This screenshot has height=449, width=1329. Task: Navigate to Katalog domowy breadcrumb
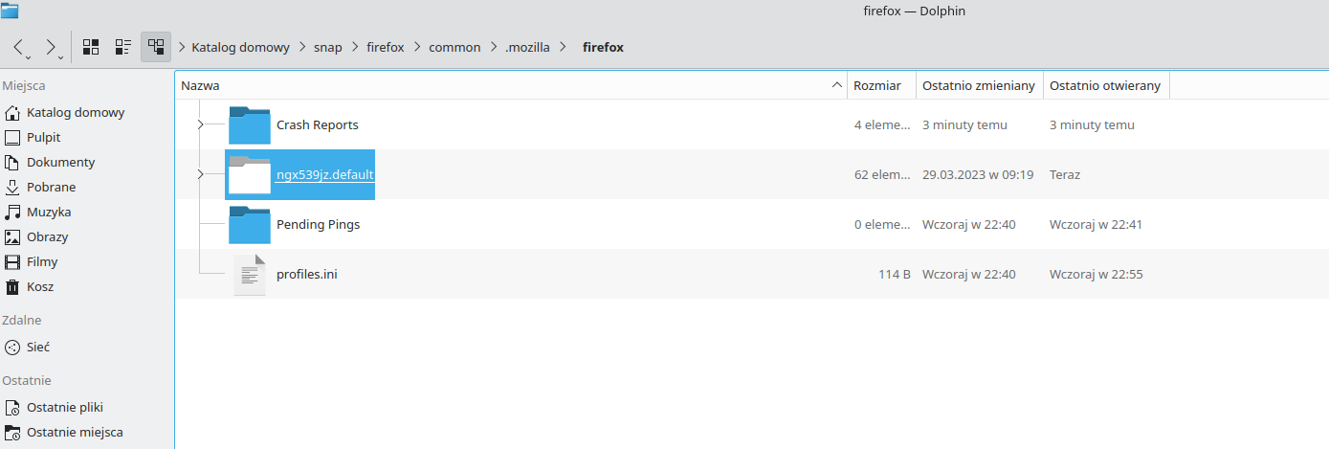coord(240,46)
